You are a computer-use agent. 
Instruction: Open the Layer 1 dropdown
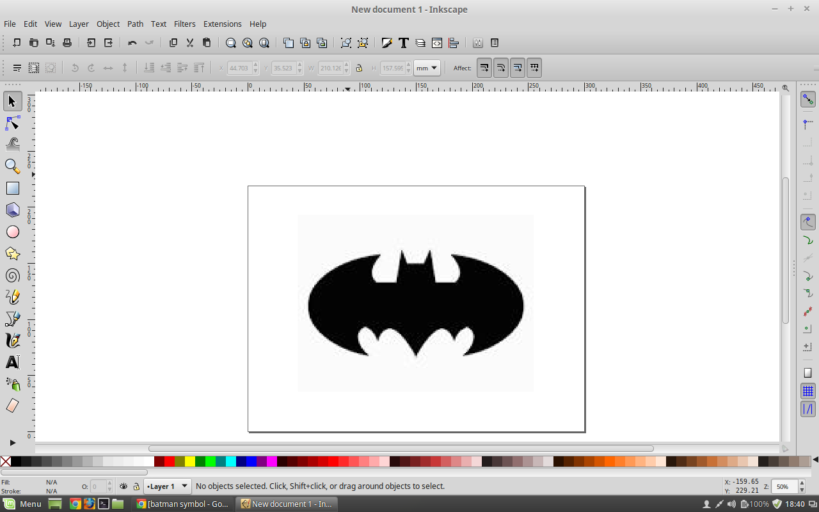click(x=168, y=486)
